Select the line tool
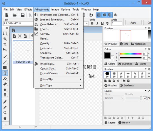Viewport: 153px width, 131px height. click(5, 62)
